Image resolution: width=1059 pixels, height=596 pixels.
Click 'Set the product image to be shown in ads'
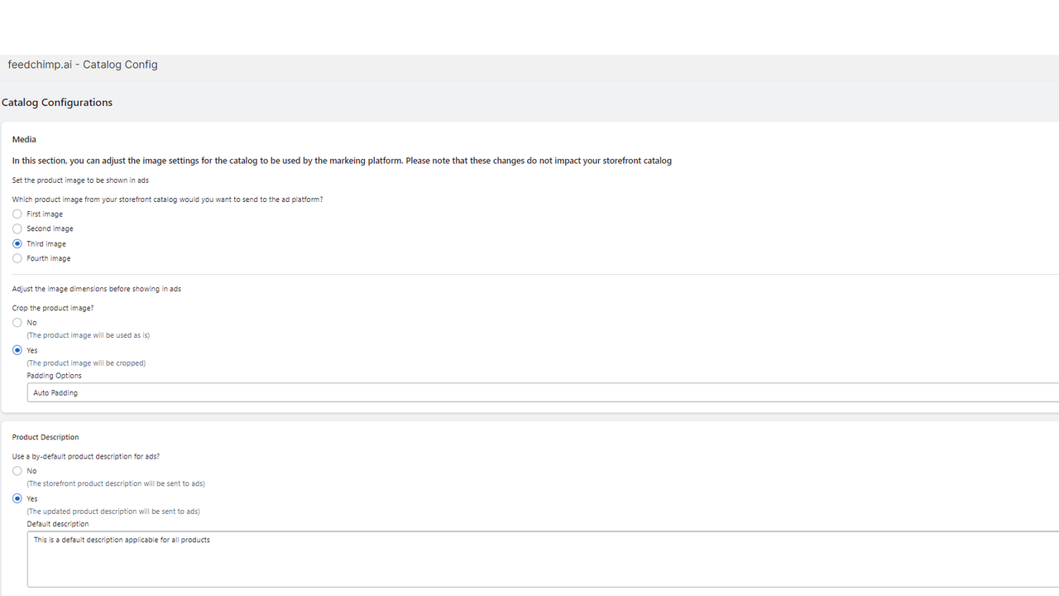tap(80, 180)
